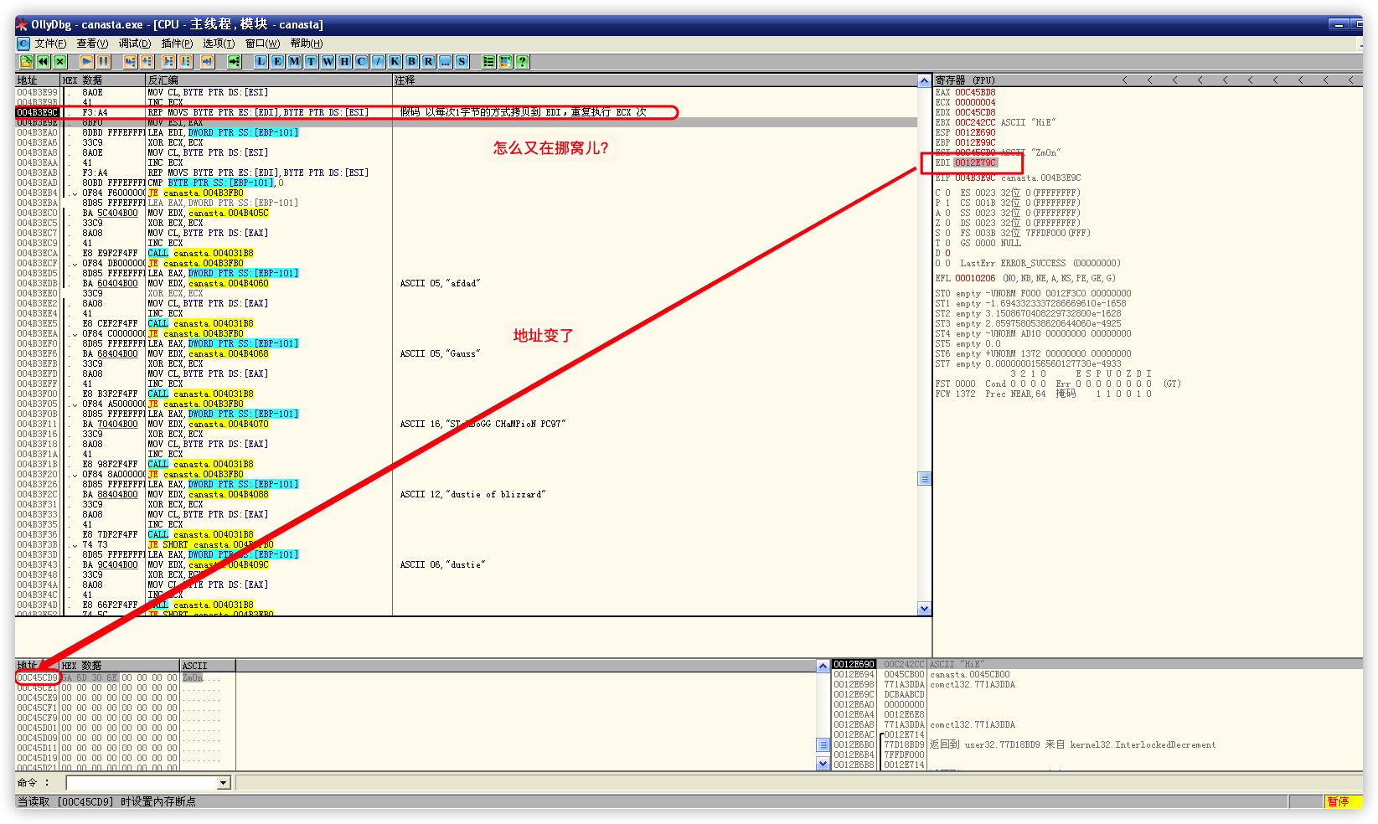1378x824 pixels.
Task: Click the command input text field
Action: (142, 783)
